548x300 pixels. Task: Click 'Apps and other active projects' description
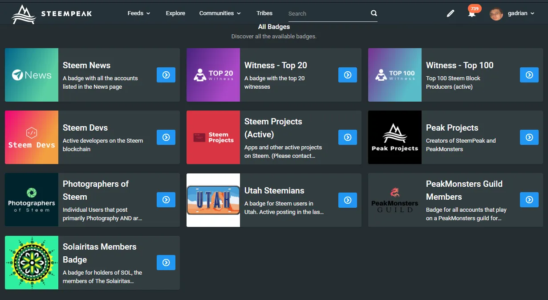283,152
